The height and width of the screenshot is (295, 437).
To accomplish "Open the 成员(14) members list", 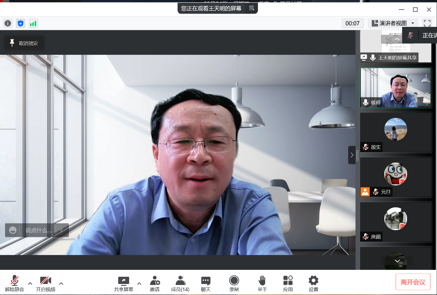I will click(x=180, y=283).
